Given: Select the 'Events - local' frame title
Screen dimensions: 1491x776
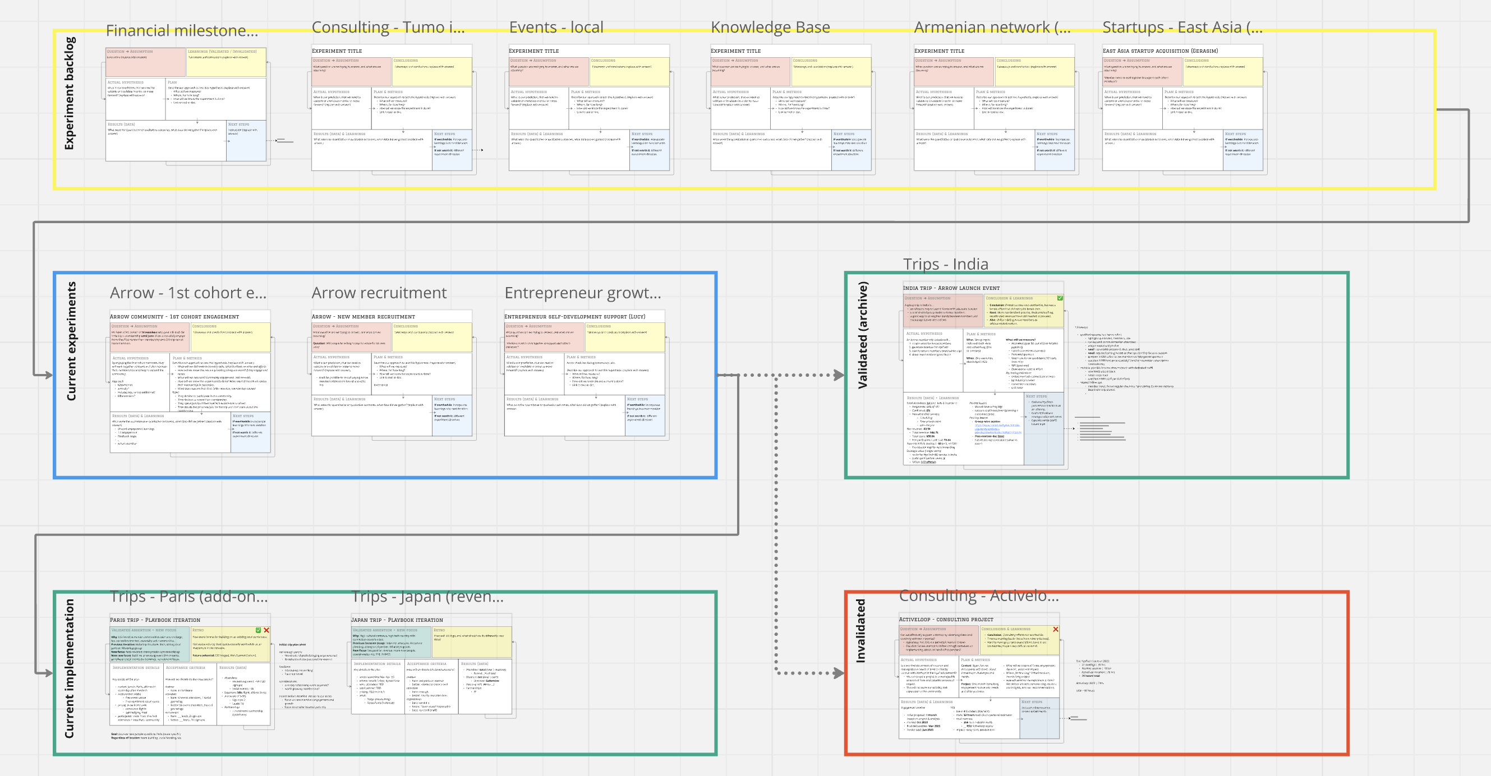Looking at the screenshot, I should click(x=556, y=27).
